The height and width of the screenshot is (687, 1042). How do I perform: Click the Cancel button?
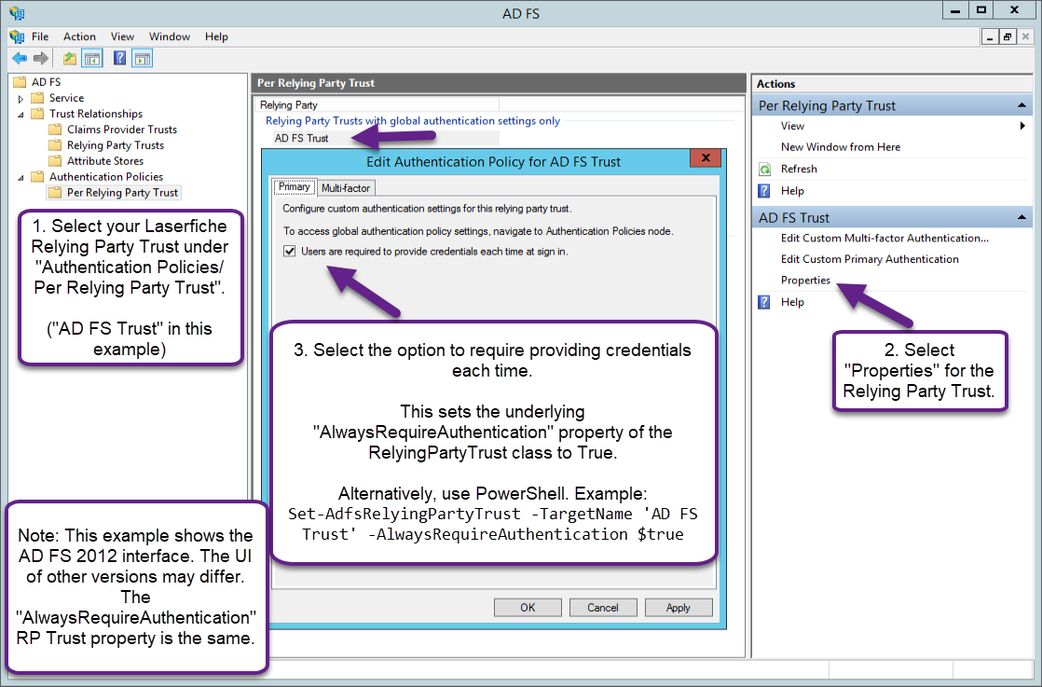603,607
